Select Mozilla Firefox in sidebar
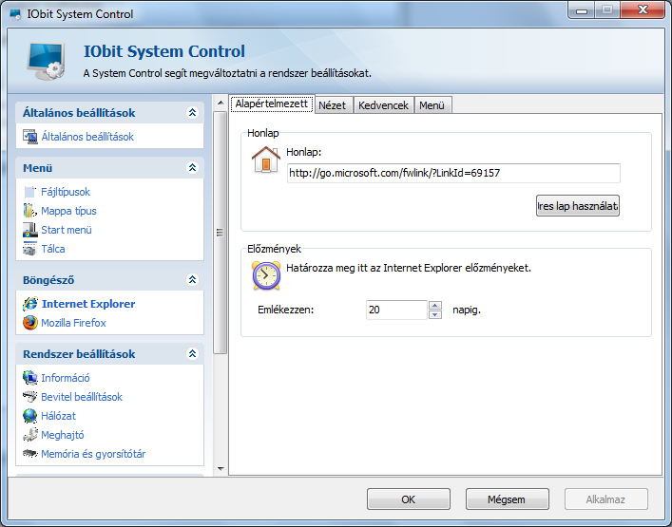 point(73,323)
